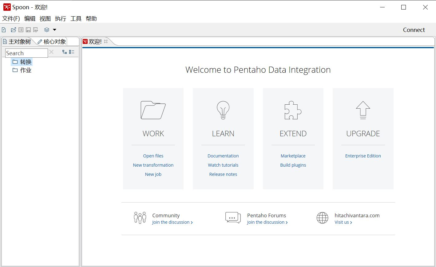Screen dimensions: 436x267
Task: Click the WORK folder icon
Action: click(x=153, y=110)
